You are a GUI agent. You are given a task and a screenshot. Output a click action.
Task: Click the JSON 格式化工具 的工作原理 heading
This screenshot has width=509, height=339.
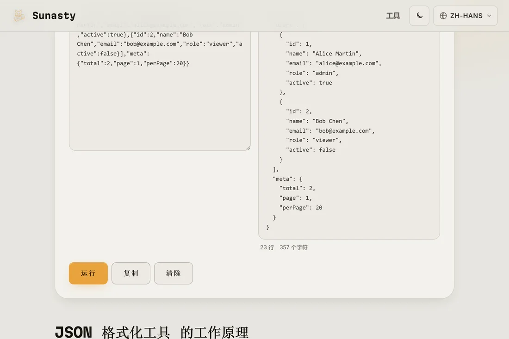pyautogui.click(x=152, y=332)
